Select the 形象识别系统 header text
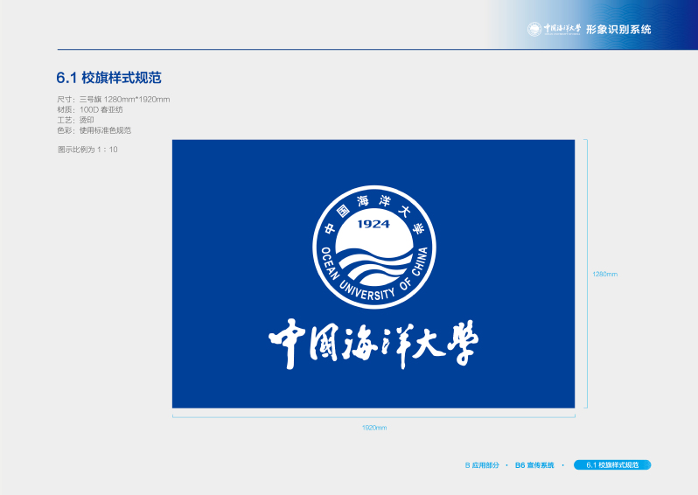The height and width of the screenshot is (495, 698). (x=618, y=29)
